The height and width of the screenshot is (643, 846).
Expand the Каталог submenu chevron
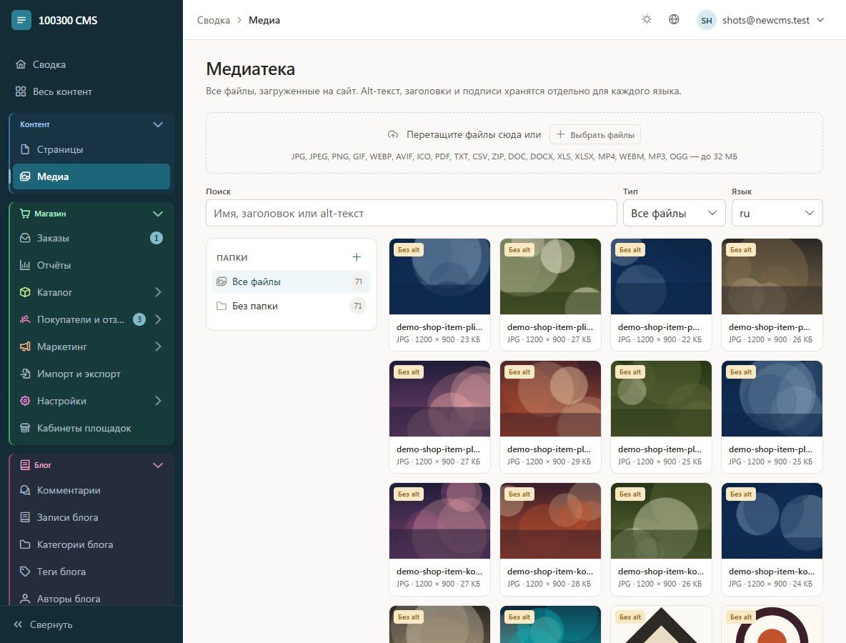[158, 292]
